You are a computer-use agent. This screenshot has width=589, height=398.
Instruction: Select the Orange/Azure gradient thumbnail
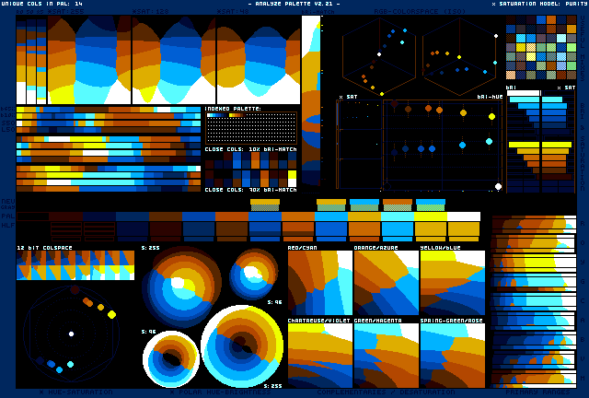click(386, 285)
